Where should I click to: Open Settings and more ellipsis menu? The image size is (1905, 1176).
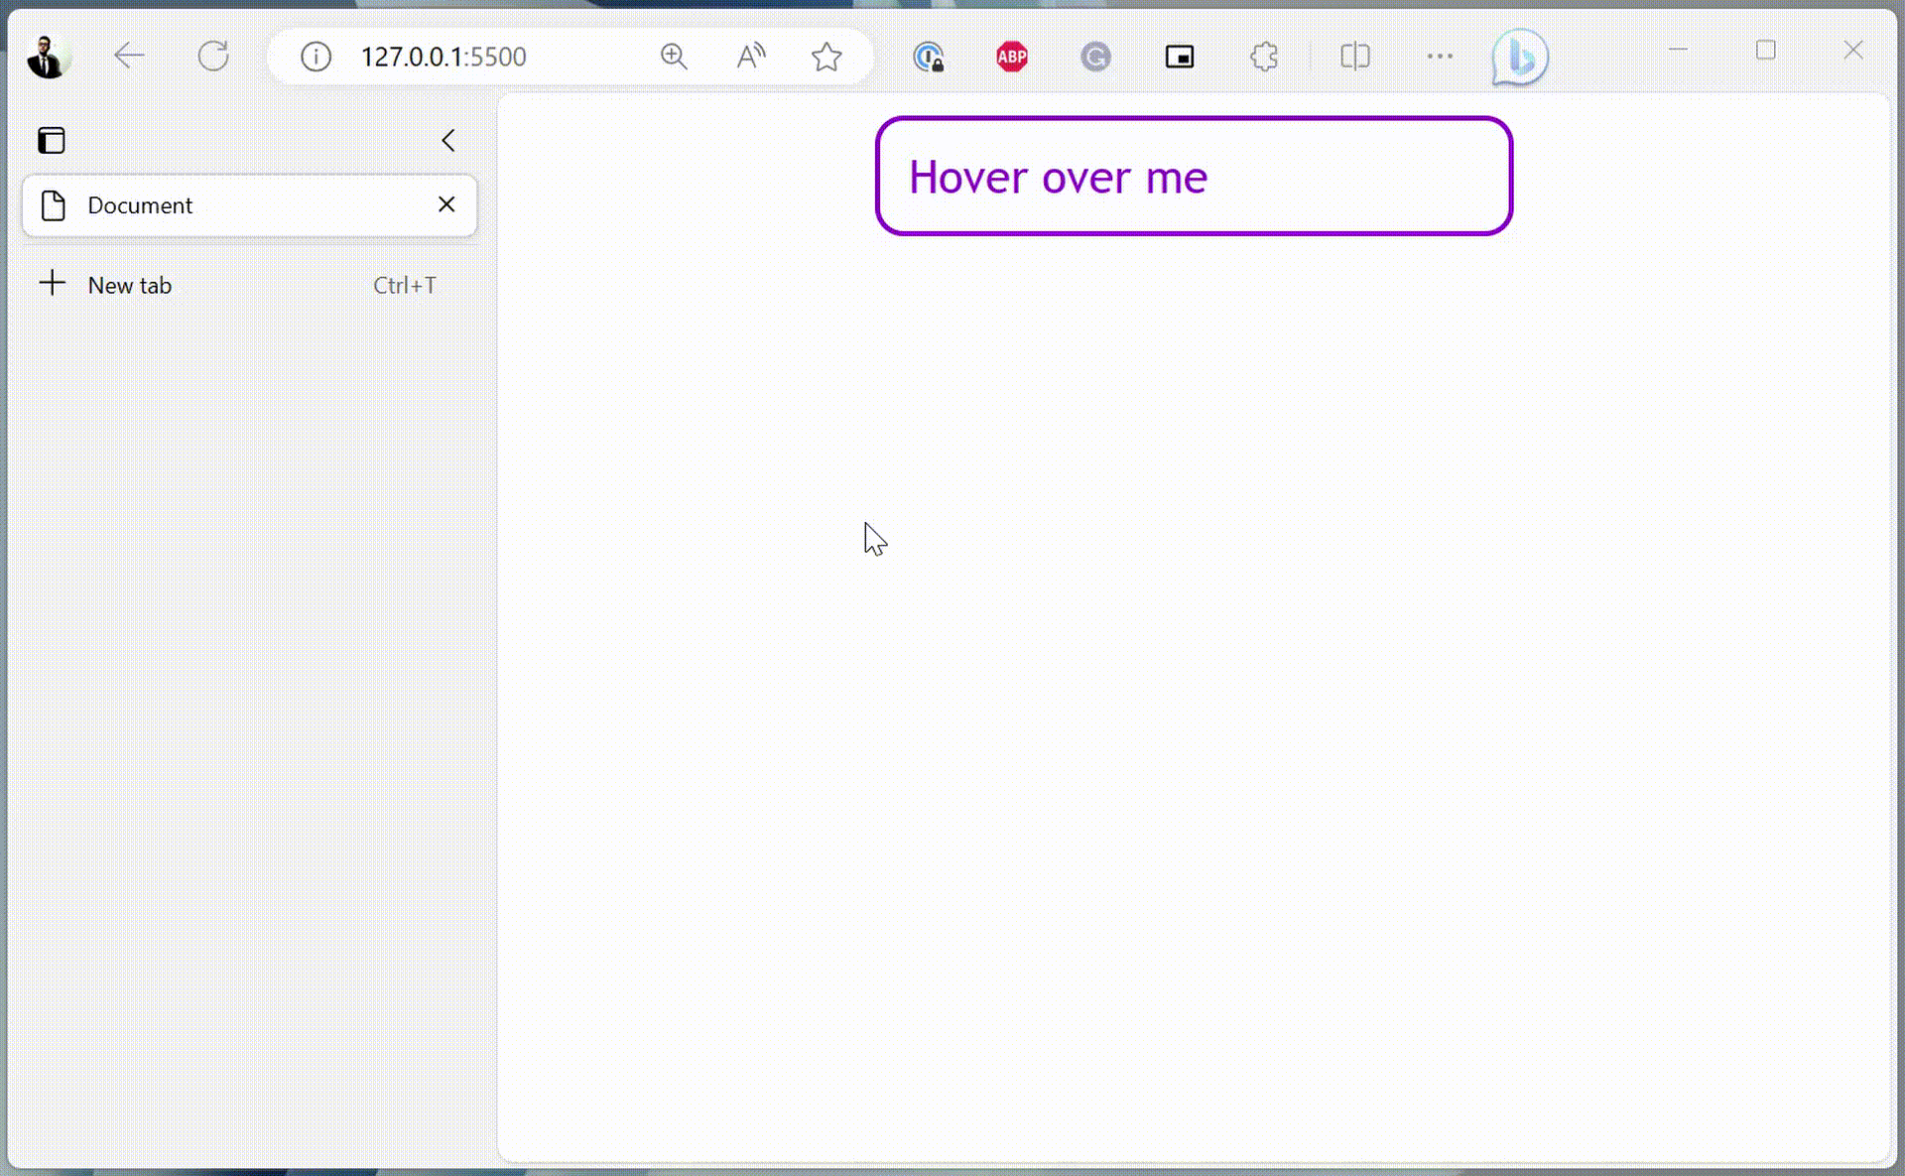pyautogui.click(x=1440, y=57)
